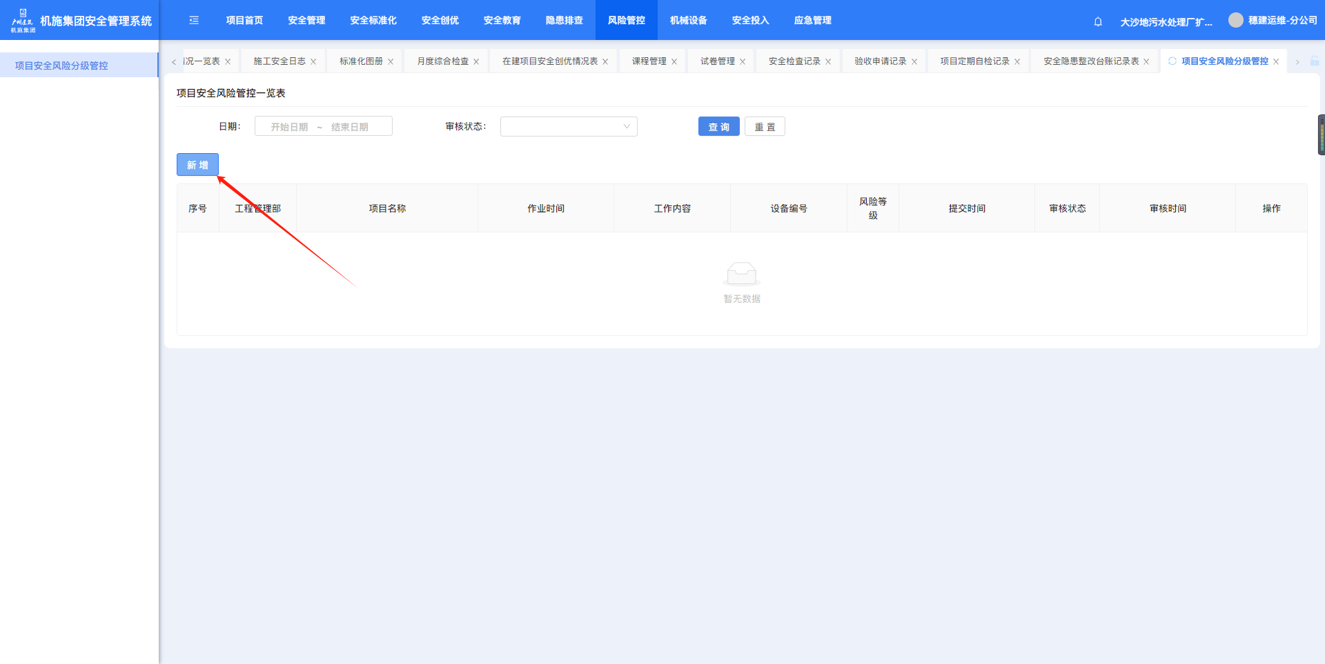The image size is (1325, 664).
Task: Click the 开始日期 start date field
Action: 289,127
